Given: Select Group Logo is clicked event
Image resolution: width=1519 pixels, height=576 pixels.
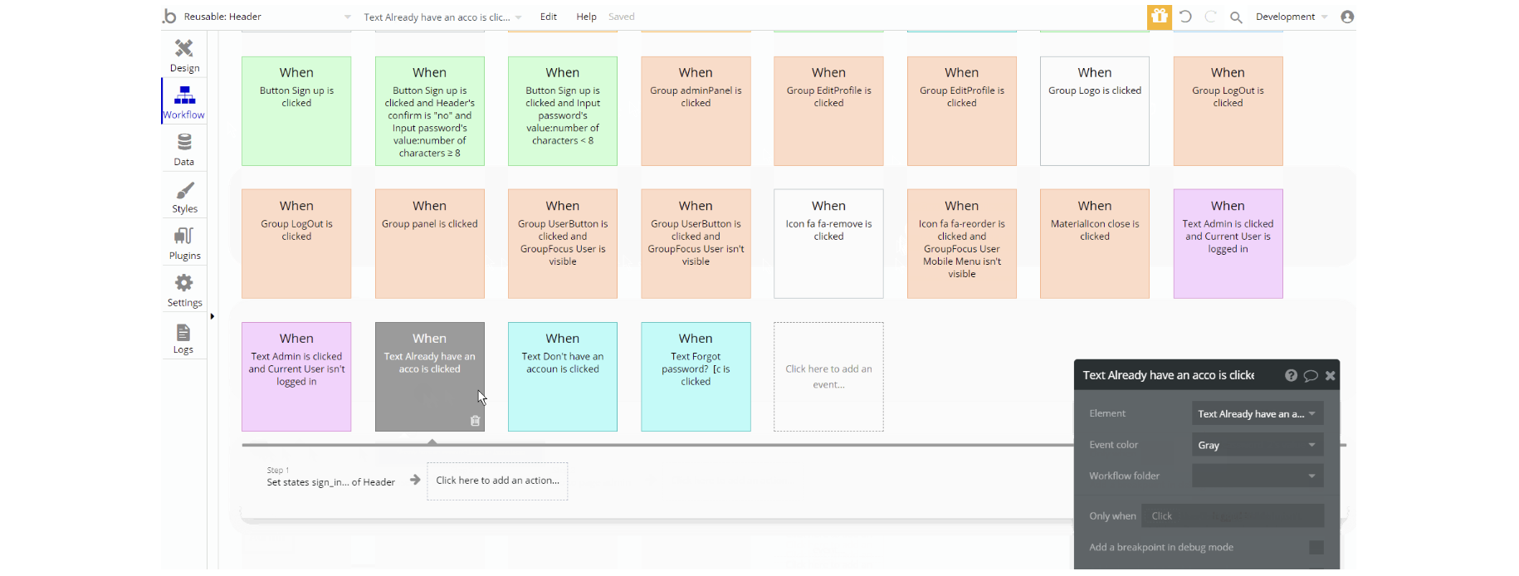Looking at the screenshot, I should [1095, 111].
